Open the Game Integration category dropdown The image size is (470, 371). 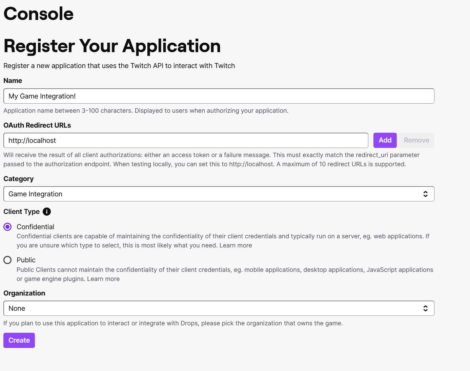click(217, 194)
